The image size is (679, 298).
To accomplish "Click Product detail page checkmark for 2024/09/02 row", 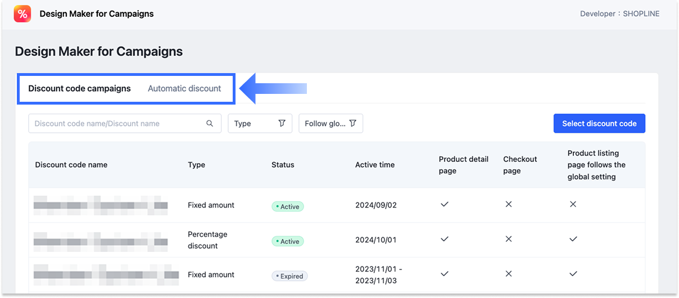I will [444, 205].
